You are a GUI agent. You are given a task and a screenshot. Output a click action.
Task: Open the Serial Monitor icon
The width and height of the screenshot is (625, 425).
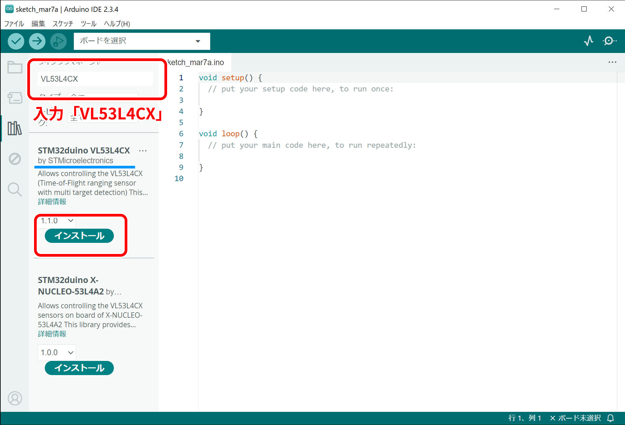point(610,41)
